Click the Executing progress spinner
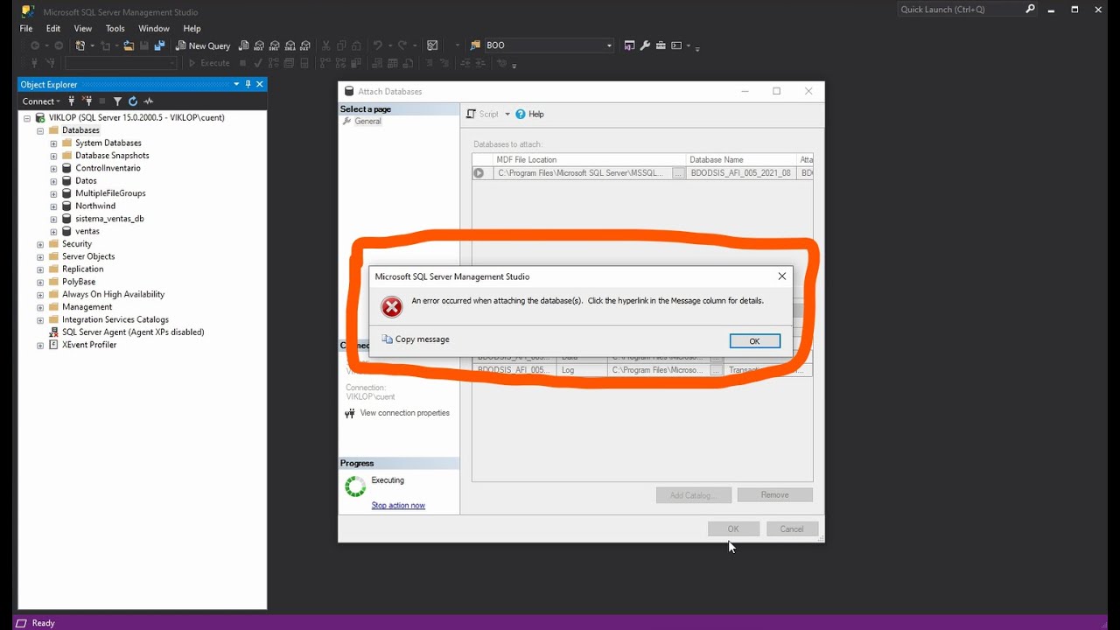 355,486
